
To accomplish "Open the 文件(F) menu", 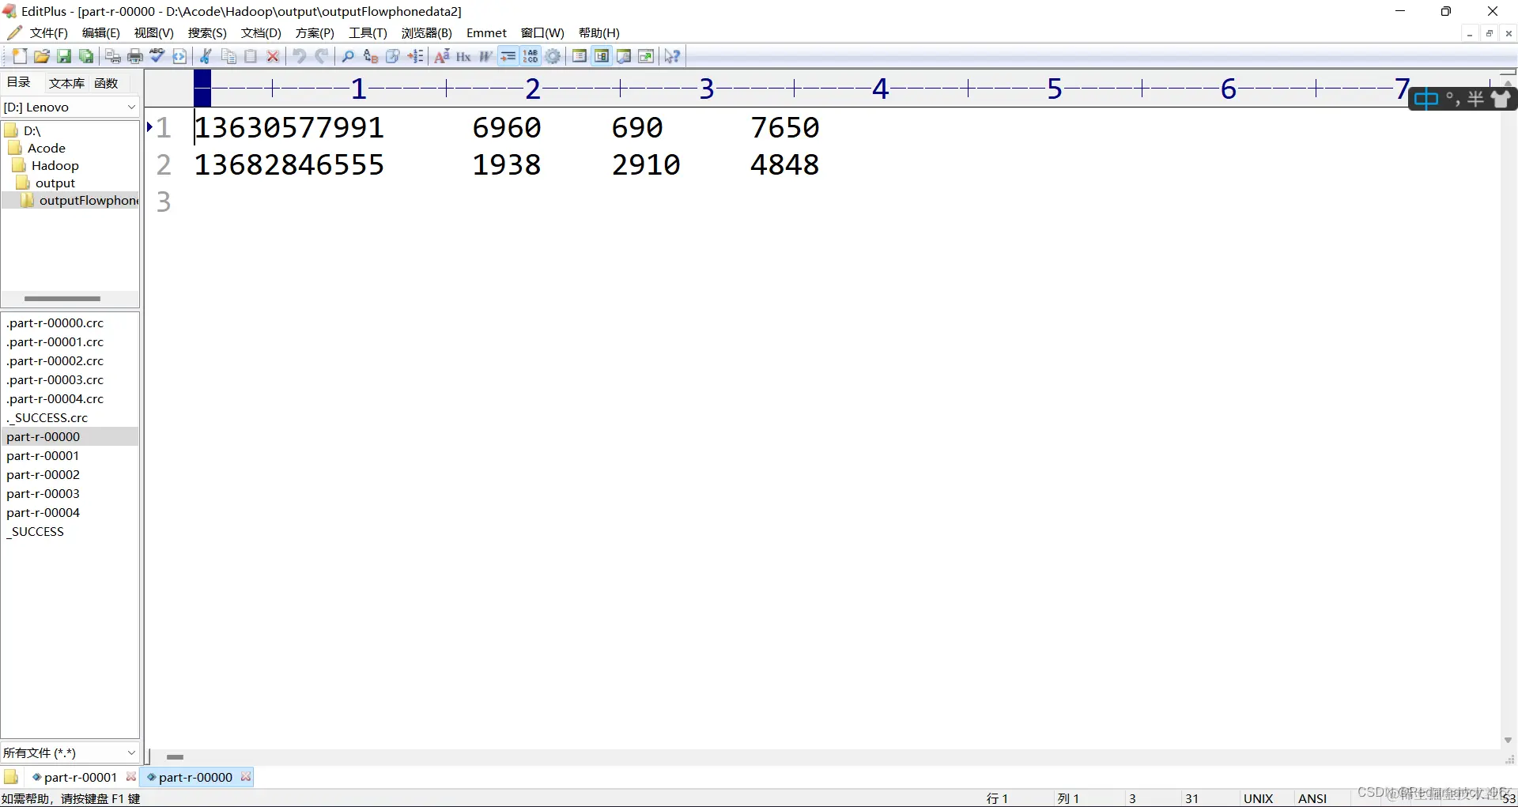I will click(x=49, y=32).
